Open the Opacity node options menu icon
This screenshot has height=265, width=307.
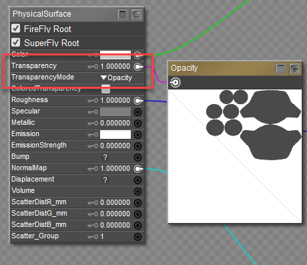coord(281,69)
